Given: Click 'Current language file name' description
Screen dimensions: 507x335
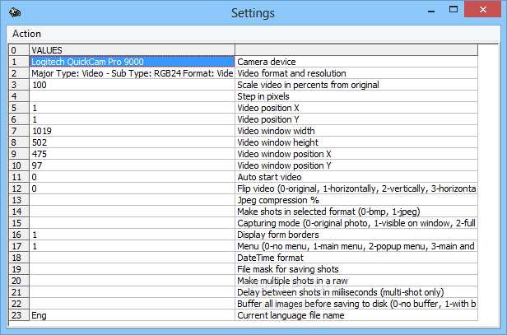Looking at the screenshot, I should 356,315.
